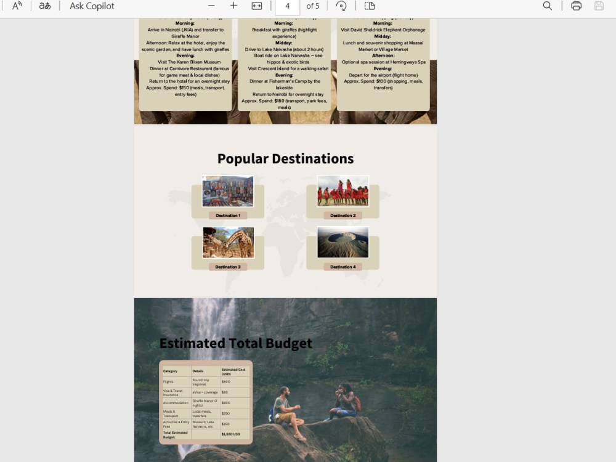Select the Destination 3 giraffe photo

pyautogui.click(x=229, y=242)
